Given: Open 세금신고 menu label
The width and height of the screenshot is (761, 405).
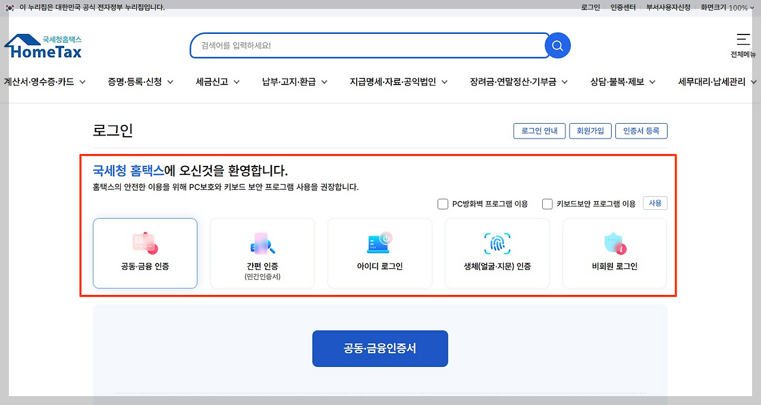Looking at the screenshot, I should pos(212,82).
